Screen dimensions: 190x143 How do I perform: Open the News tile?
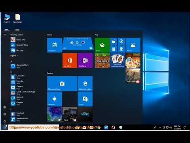click(70, 114)
